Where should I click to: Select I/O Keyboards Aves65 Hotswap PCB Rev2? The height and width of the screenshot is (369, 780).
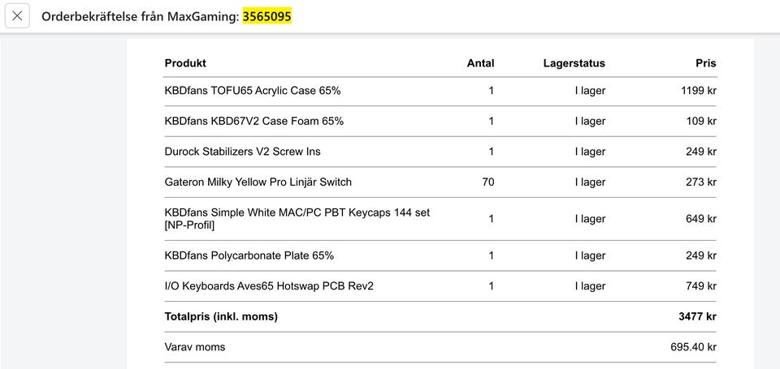tap(269, 285)
